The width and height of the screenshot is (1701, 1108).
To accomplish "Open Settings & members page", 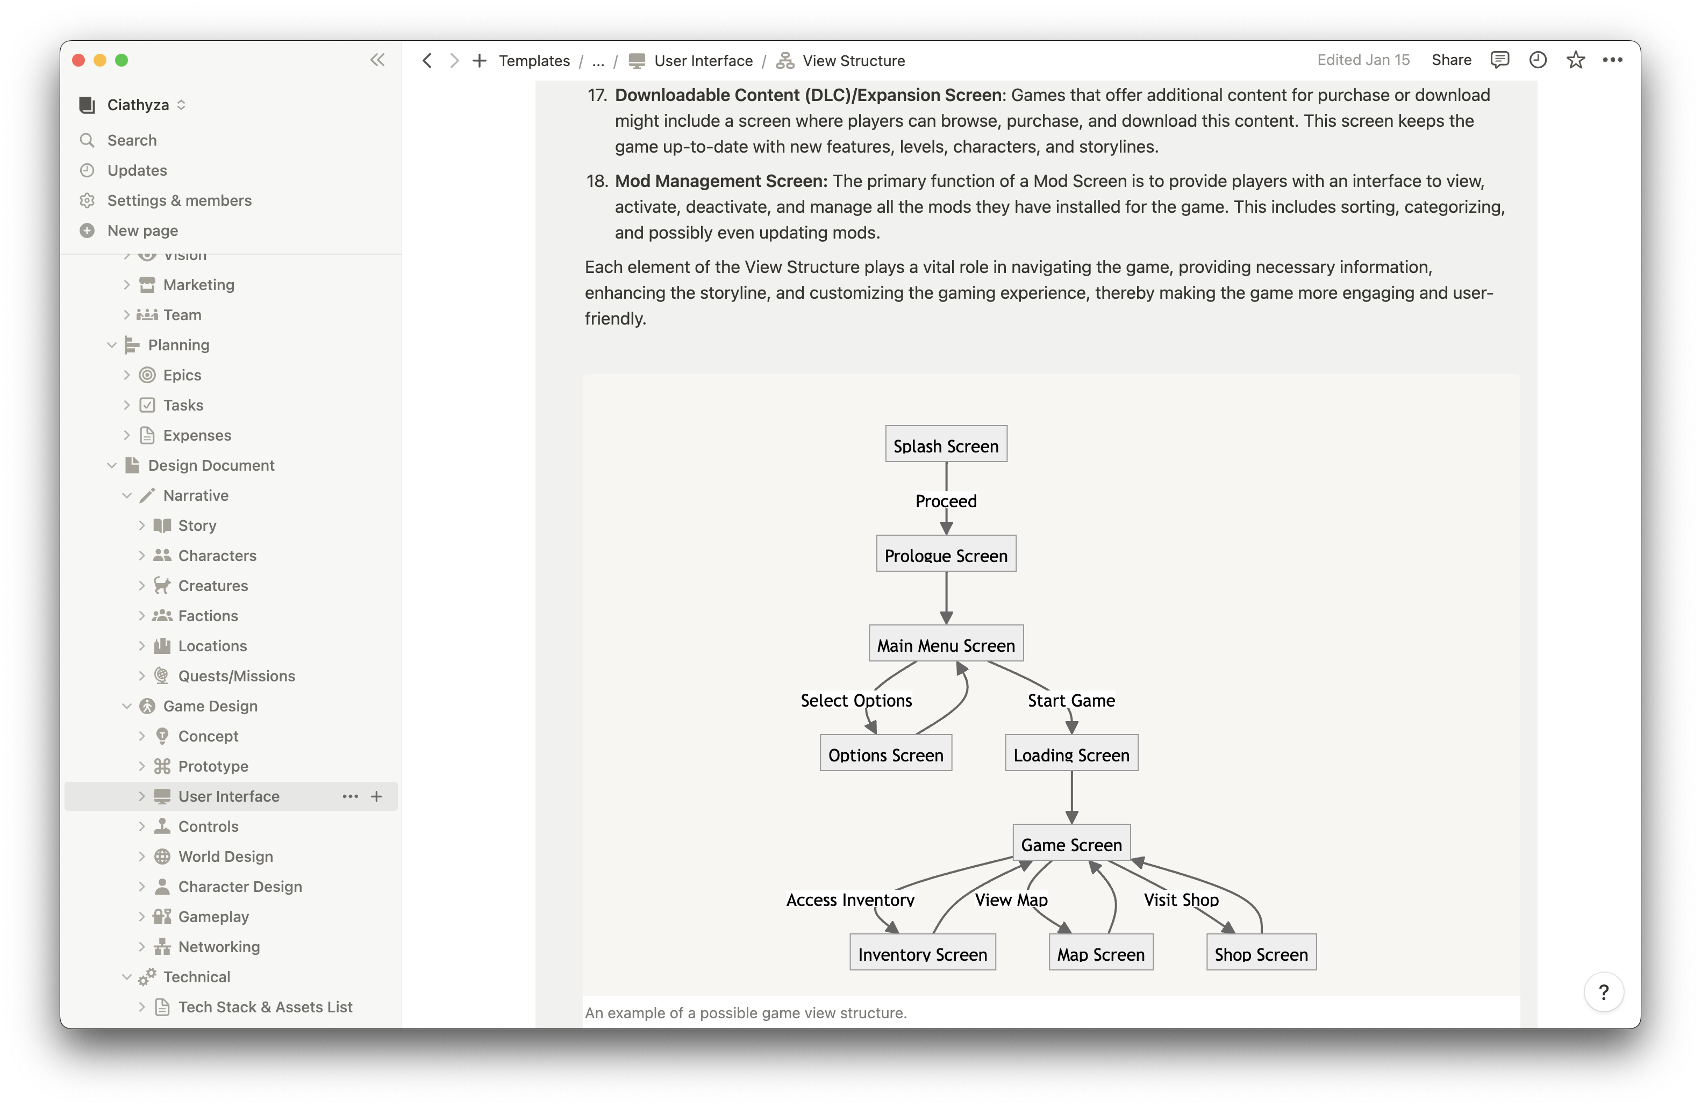I will [180, 199].
